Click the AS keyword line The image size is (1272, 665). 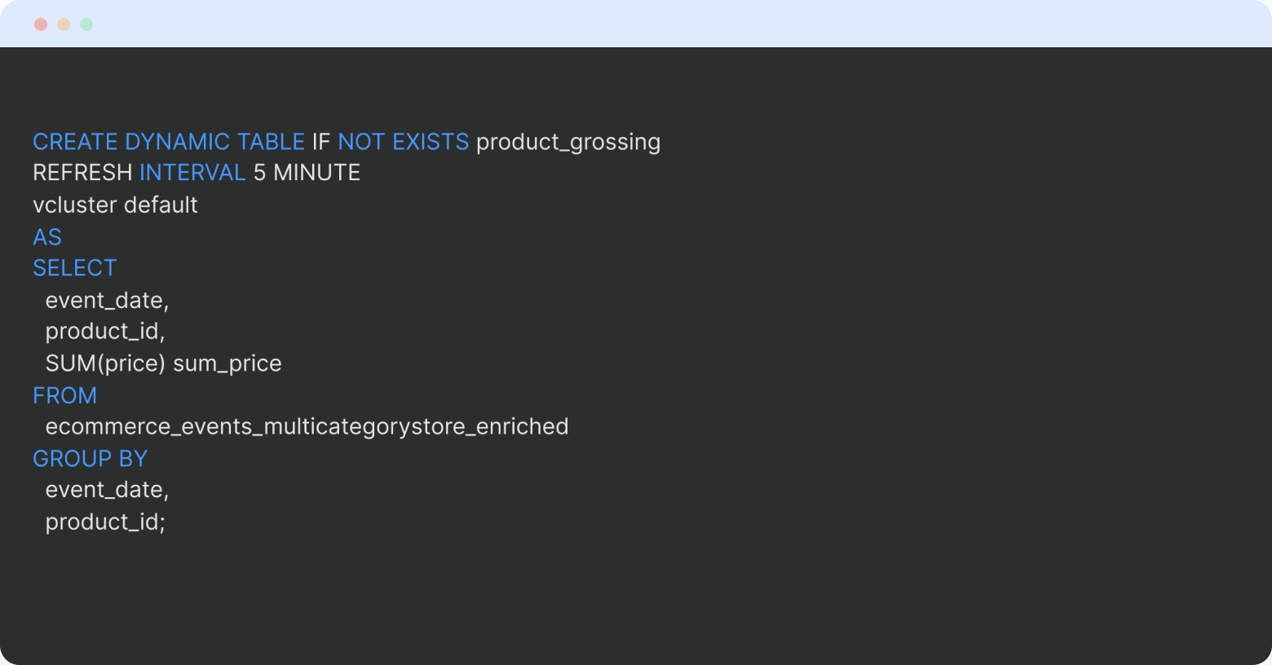click(47, 237)
